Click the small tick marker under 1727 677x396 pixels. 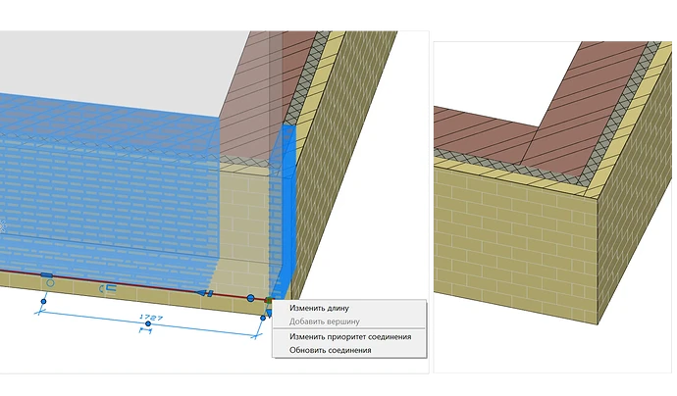click(x=145, y=331)
